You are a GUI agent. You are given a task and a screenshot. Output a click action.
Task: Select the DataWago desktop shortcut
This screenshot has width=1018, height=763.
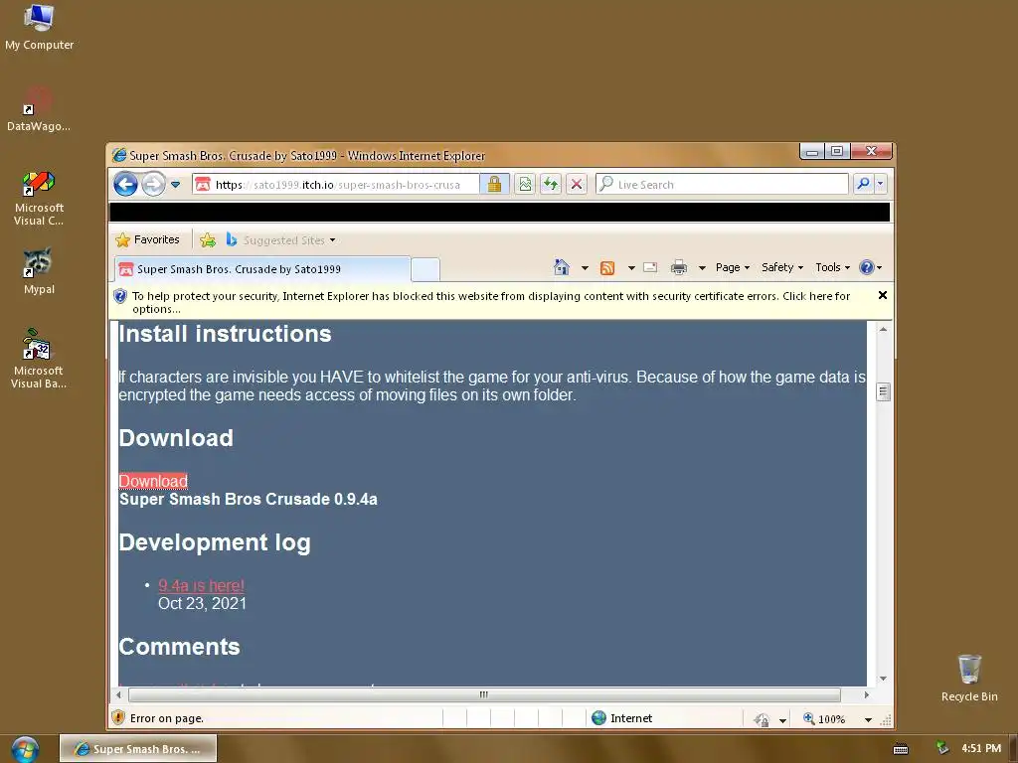coord(39,109)
